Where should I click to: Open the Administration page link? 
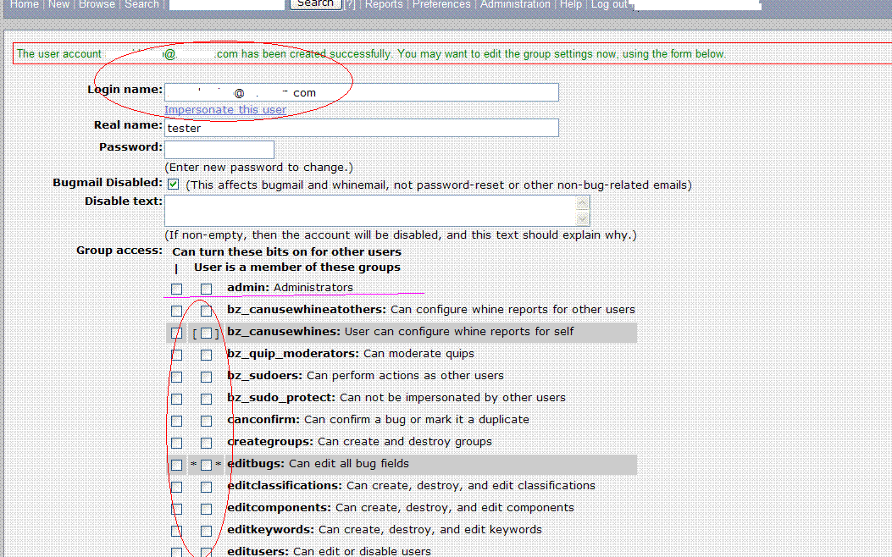[x=515, y=4]
